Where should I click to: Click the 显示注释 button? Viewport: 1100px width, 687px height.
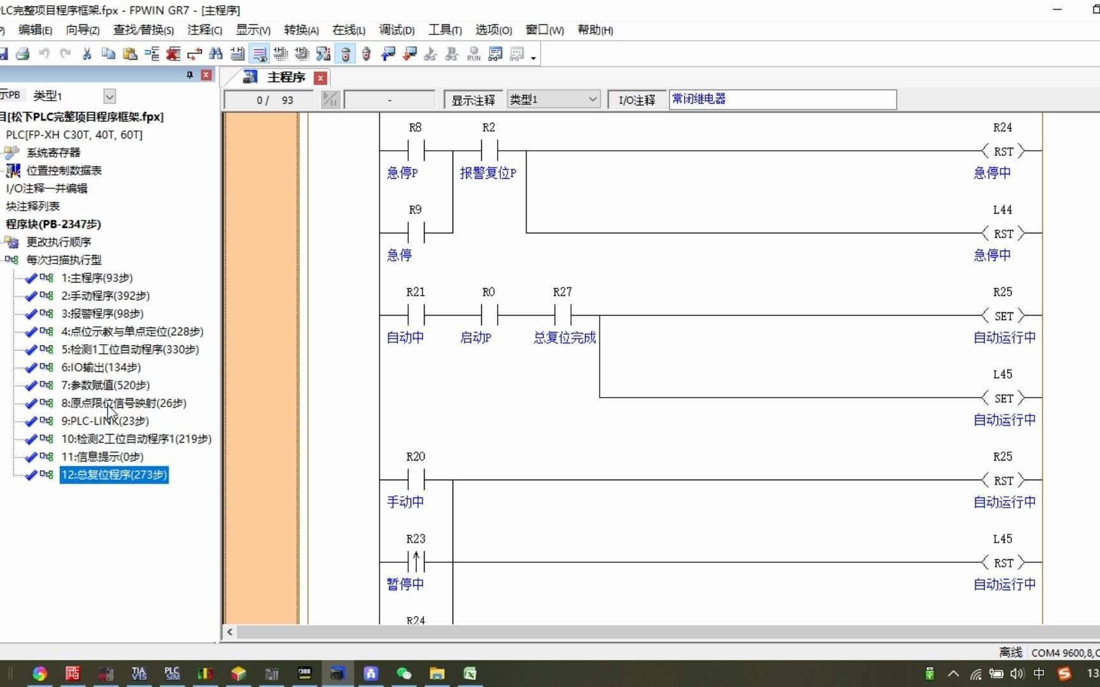473,100
